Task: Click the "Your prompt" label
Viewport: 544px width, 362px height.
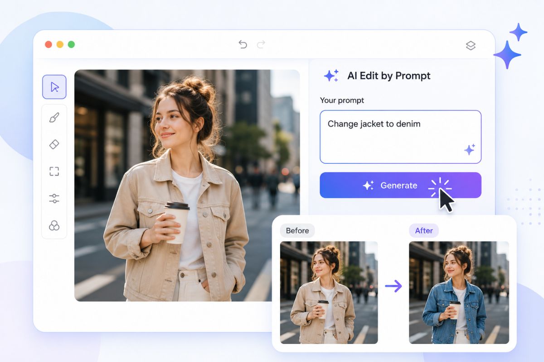Action: click(x=342, y=100)
